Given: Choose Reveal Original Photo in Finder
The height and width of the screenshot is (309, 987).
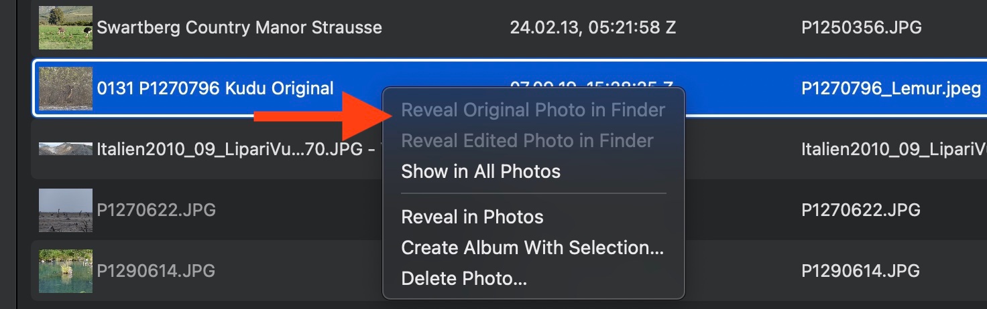Looking at the screenshot, I should click(x=533, y=110).
